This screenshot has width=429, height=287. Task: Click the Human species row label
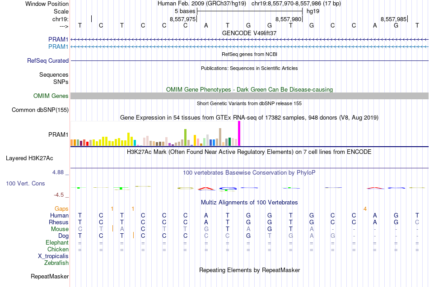(59, 216)
